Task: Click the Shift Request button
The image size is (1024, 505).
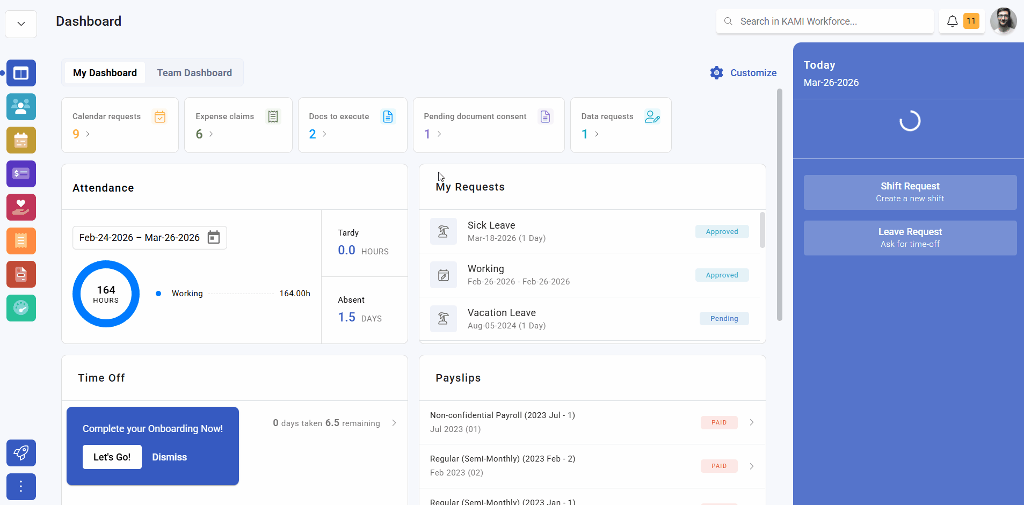Action: [x=910, y=192]
